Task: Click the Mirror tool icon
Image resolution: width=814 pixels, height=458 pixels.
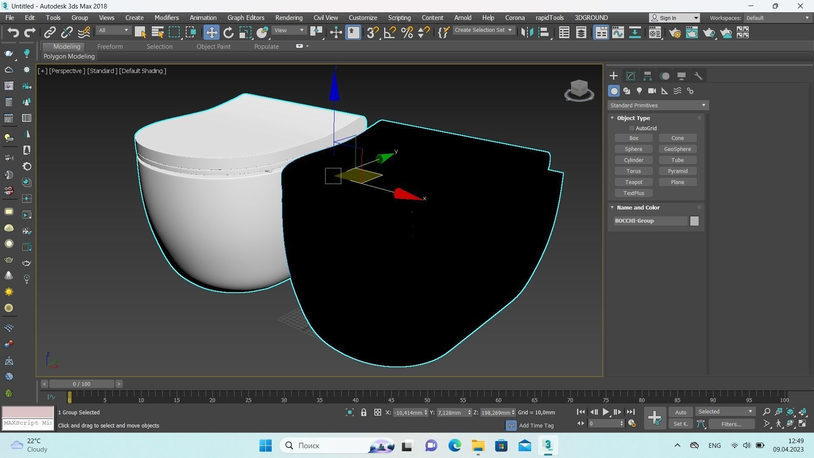Action: coord(527,33)
